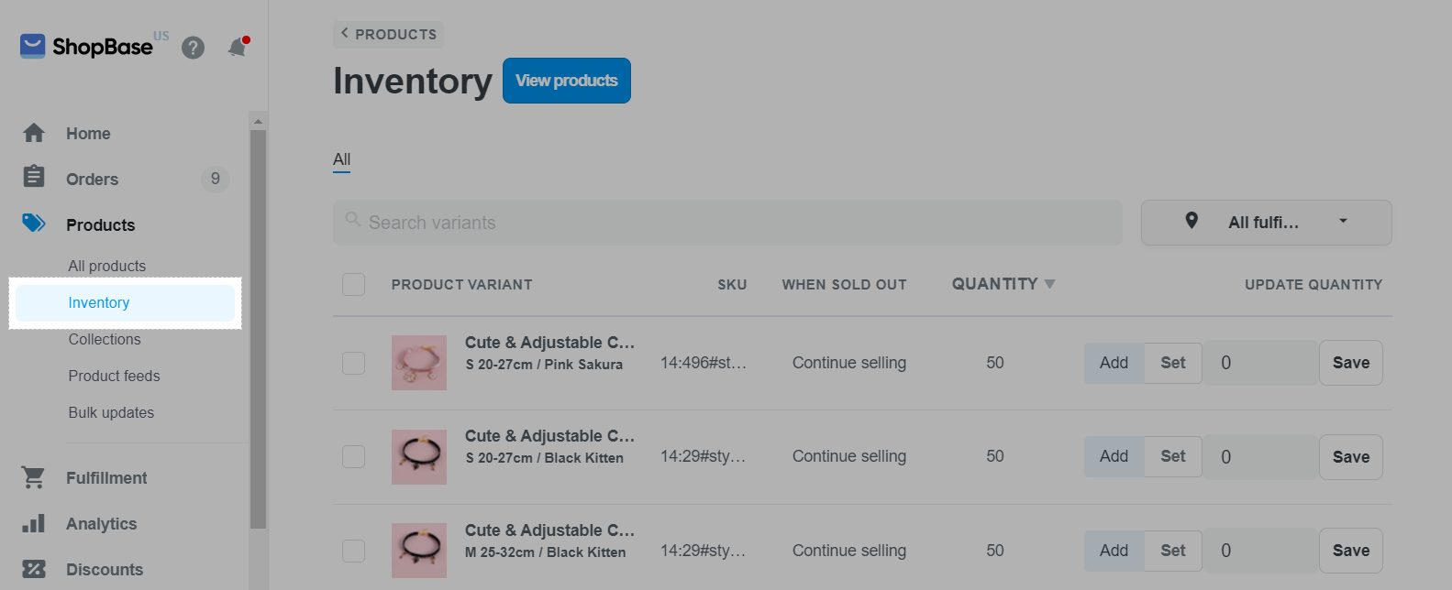Check the S 20-27cm Black Kitten checkbox

pos(354,456)
